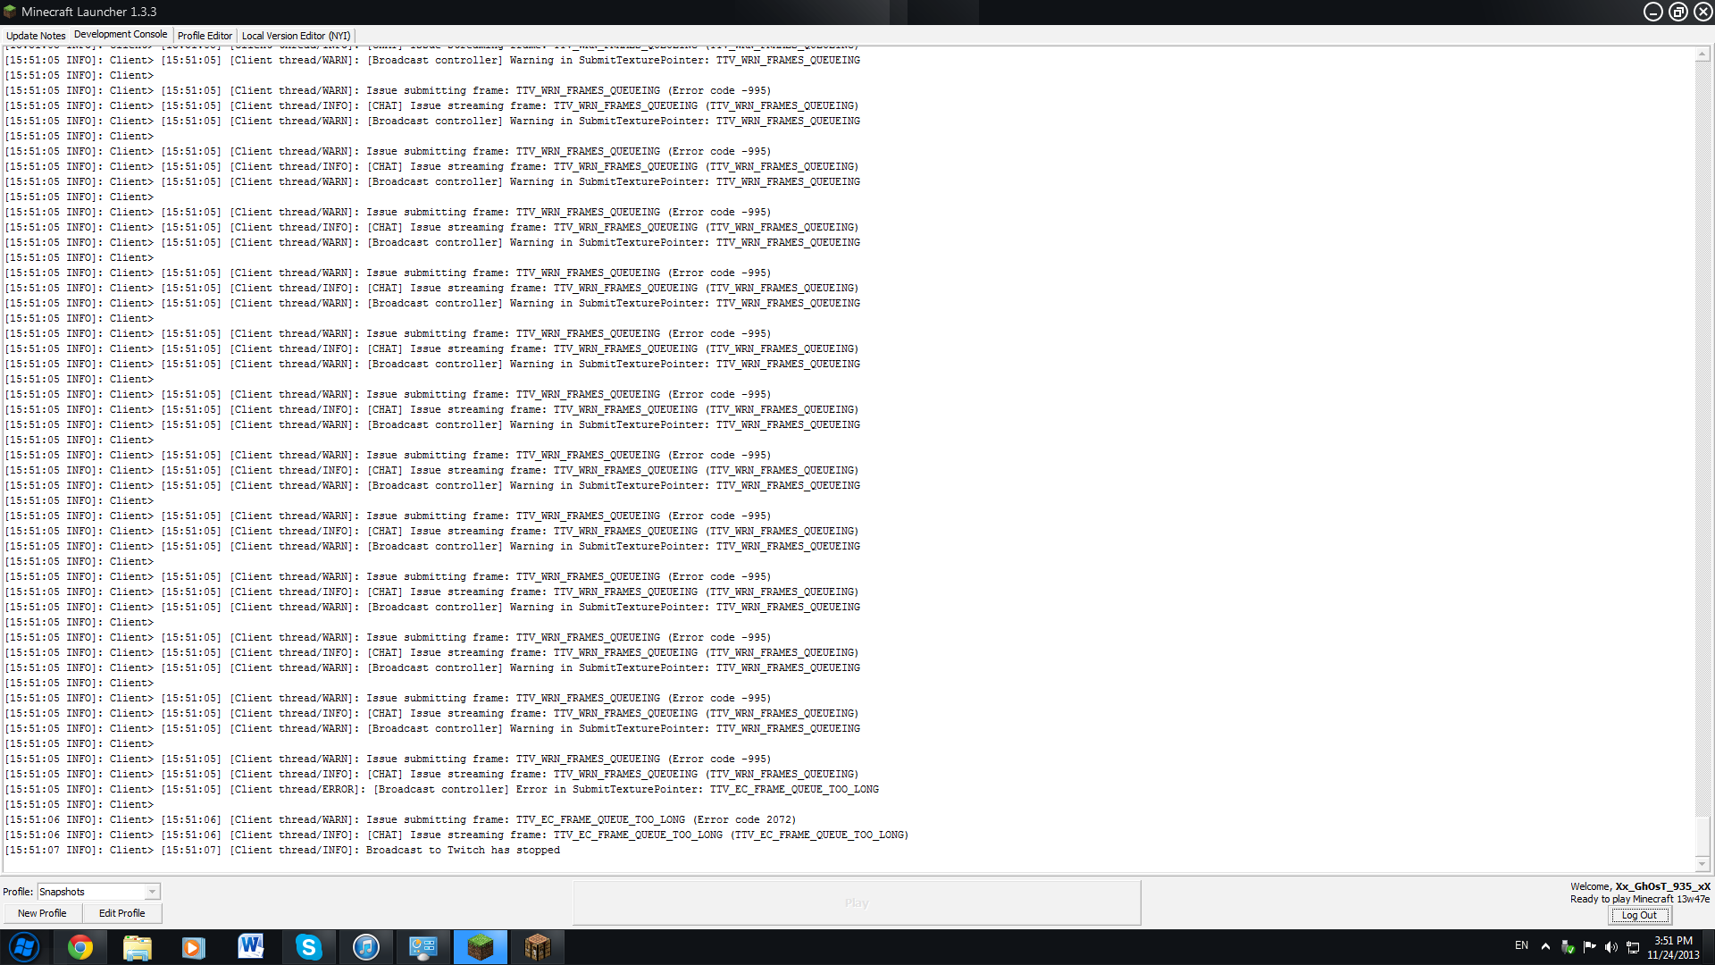Click the volume speaker tray icon

click(x=1610, y=947)
